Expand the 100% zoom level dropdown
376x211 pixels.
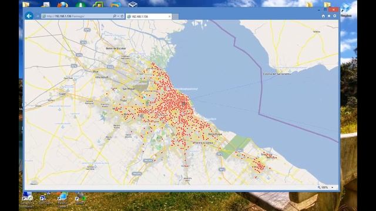click(x=332, y=188)
